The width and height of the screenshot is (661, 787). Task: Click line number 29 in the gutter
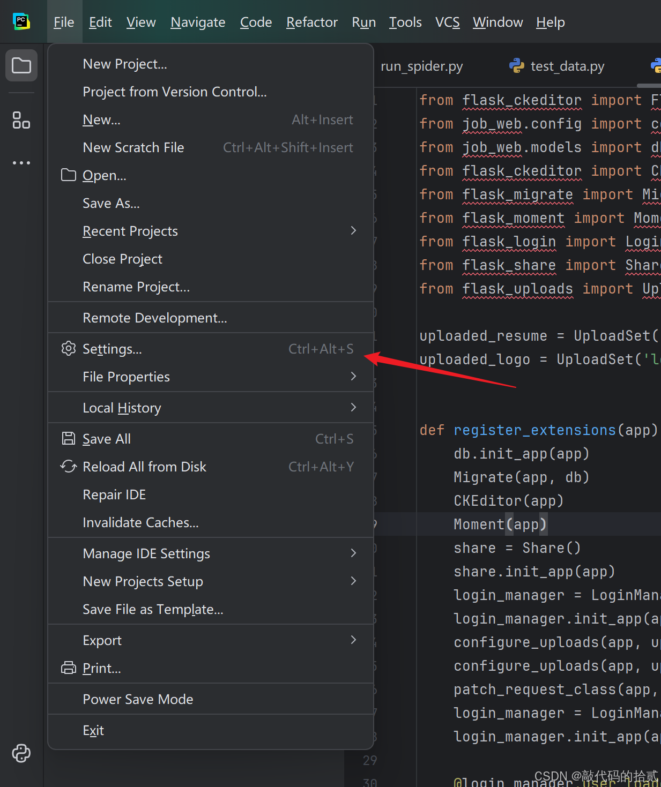tap(370, 760)
